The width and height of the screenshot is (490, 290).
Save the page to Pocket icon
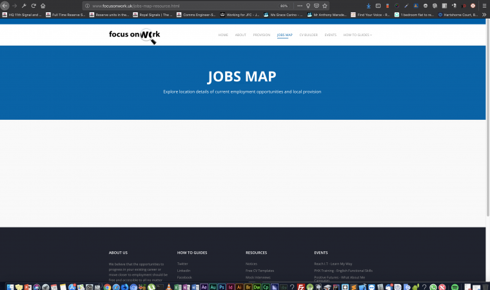point(317,6)
